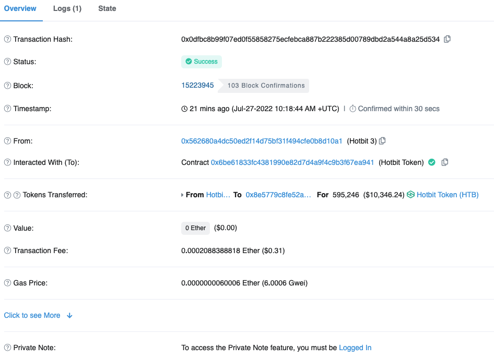Click the help icon beside Transaction Hash
The image size is (494, 358).
(7, 40)
